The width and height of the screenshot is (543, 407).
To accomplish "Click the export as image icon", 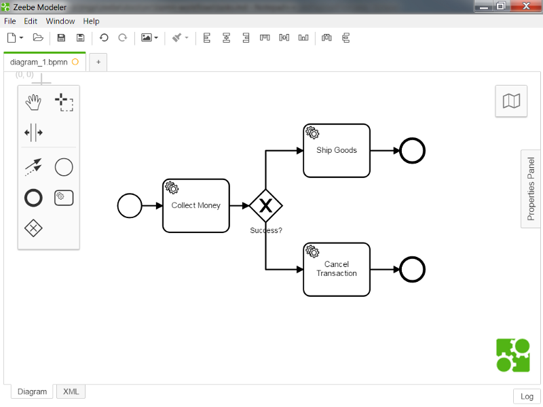I will (x=146, y=37).
